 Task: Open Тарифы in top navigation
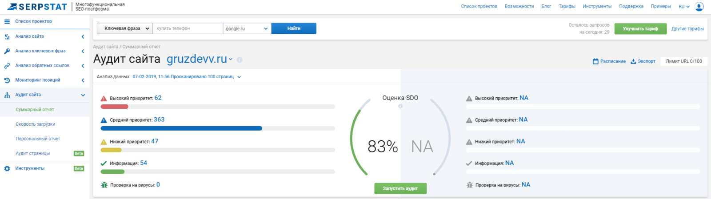point(567,7)
